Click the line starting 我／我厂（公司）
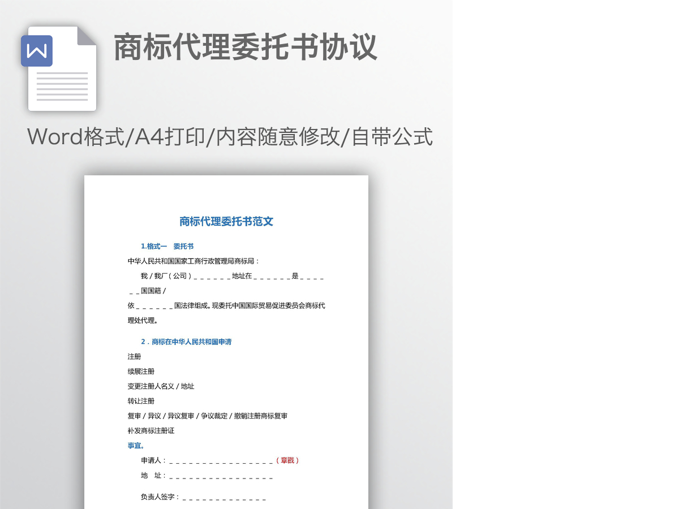679x509 pixels. [x=232, y=276]
